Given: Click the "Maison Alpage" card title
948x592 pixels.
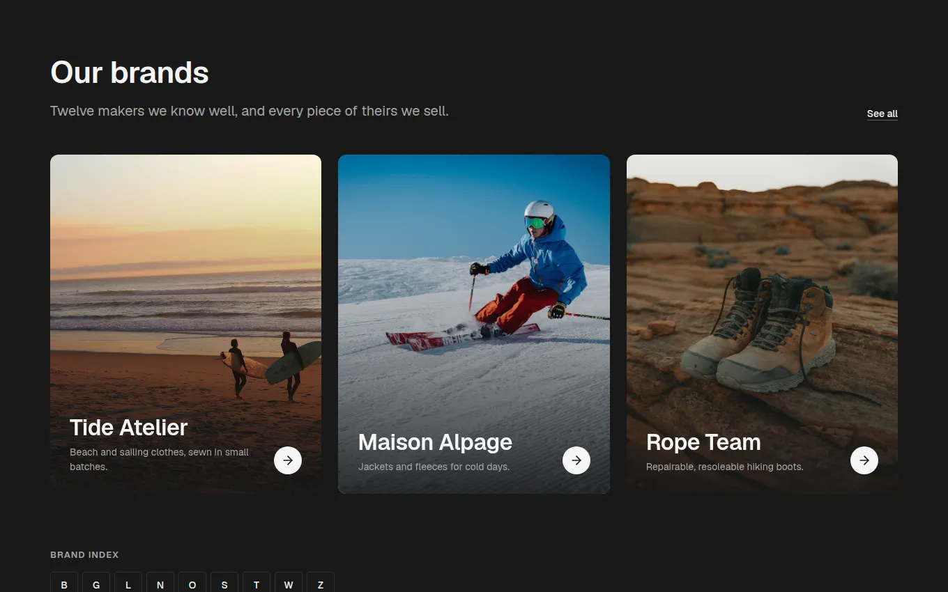Looking at the screenshot, I should click(435, 442).
